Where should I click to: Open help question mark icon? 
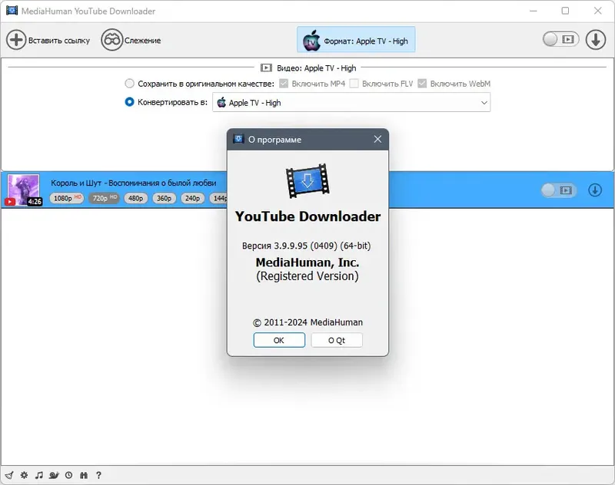(98, 475)
